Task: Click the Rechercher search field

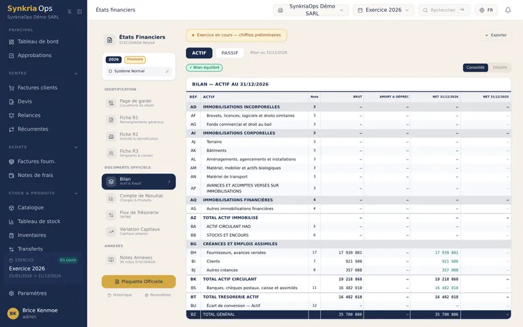Action: point(445,10)
